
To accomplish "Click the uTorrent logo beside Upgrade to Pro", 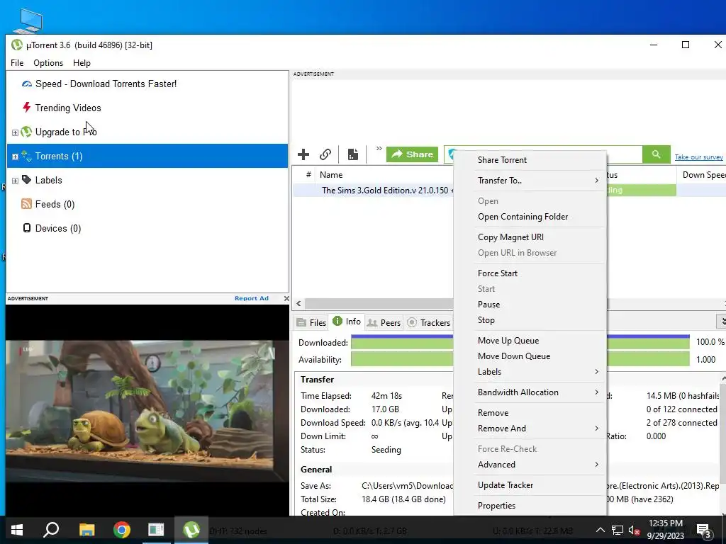I will point(26,132).
